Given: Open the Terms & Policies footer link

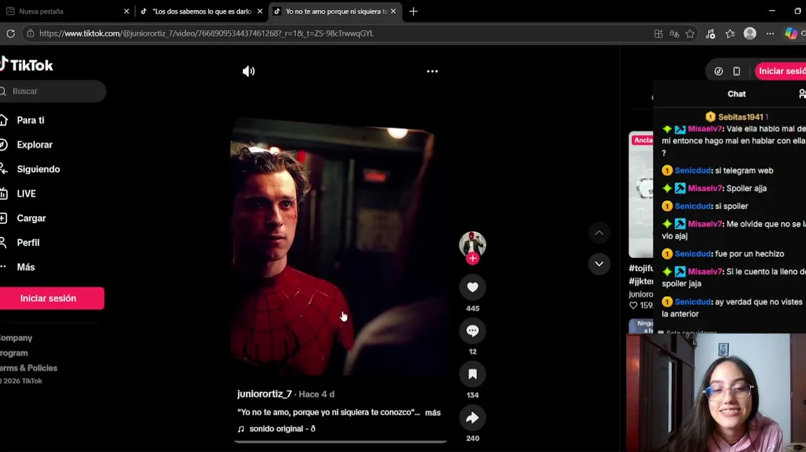Looking at the screenshot, I should point(29,368).
